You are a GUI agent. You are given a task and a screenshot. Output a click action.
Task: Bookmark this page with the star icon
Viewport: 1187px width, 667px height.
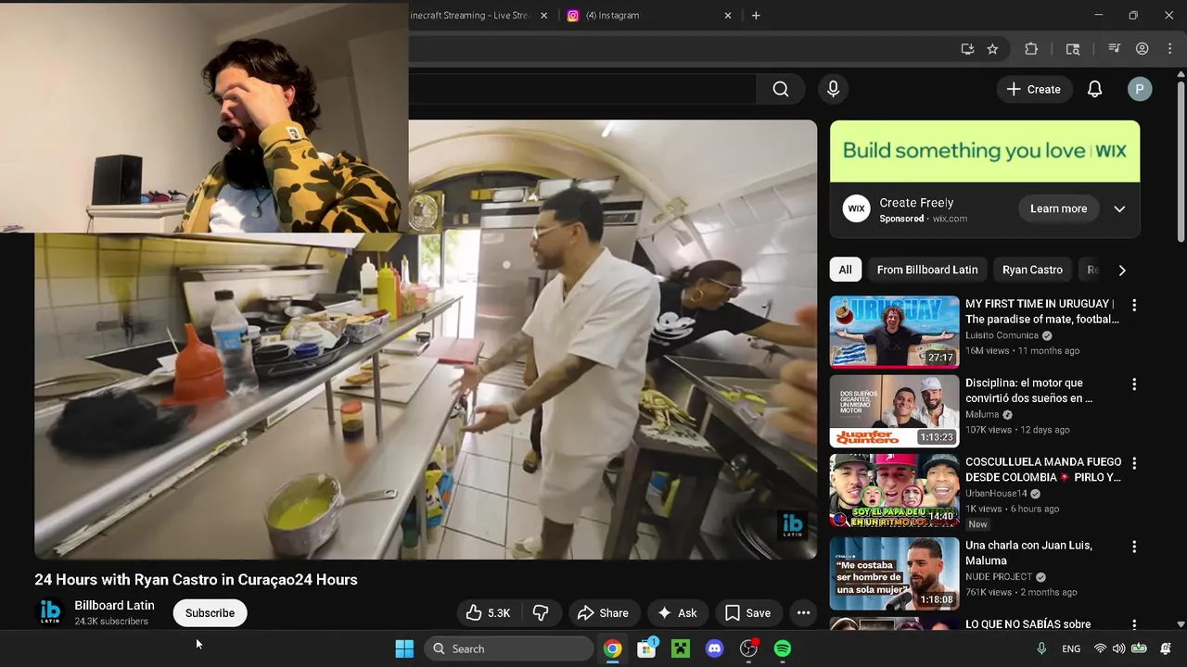pos(992,49)
